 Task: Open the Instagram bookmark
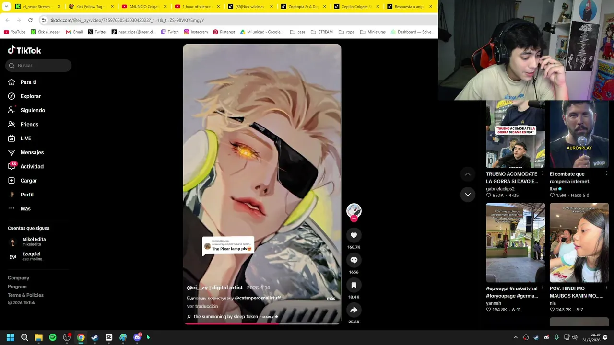tap(196, 32)
